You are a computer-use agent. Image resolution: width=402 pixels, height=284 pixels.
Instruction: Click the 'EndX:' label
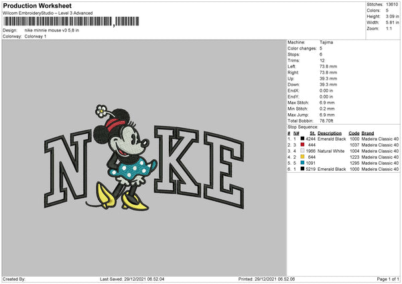coord(293,90)
